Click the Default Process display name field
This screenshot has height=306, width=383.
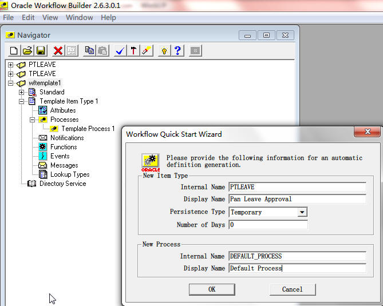[297, 268]
